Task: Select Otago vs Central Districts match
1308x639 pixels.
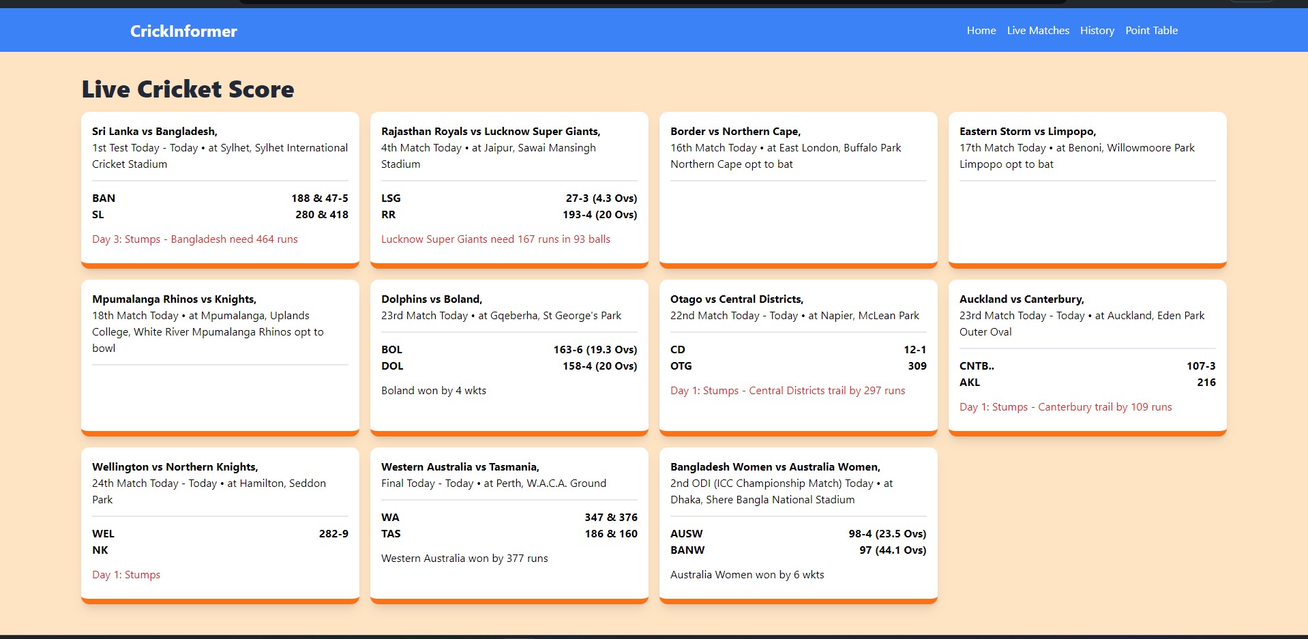Action: point(798,355)
